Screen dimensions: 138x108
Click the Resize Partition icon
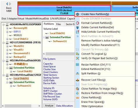(x=77, y=65)
